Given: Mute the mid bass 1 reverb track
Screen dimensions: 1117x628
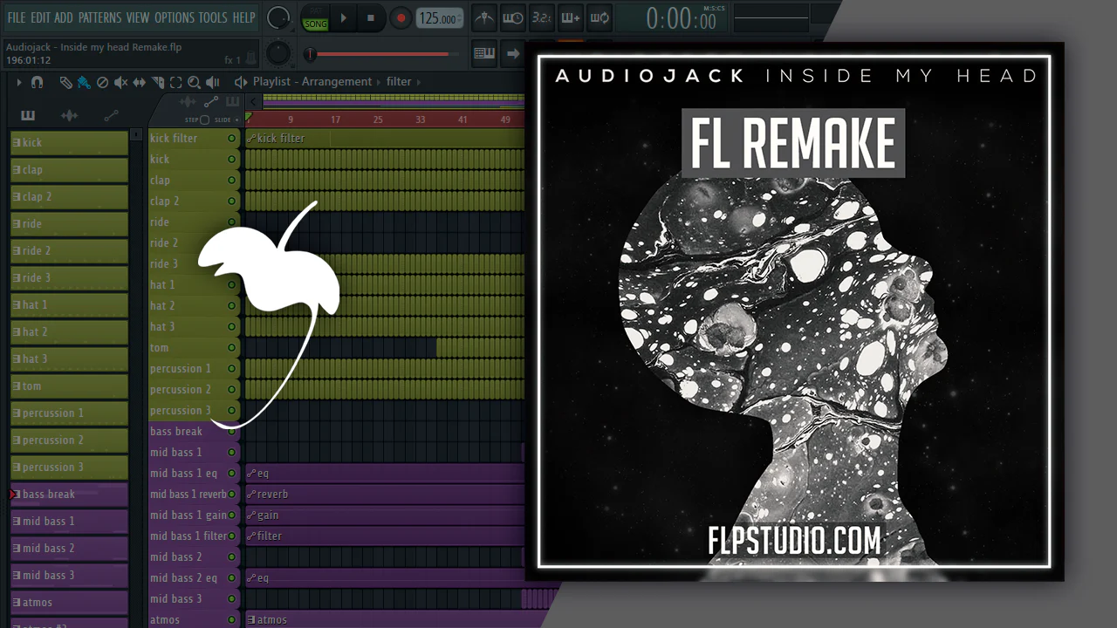Looking at the screenshot, I should pyautogui.click(x=231, y=494).
